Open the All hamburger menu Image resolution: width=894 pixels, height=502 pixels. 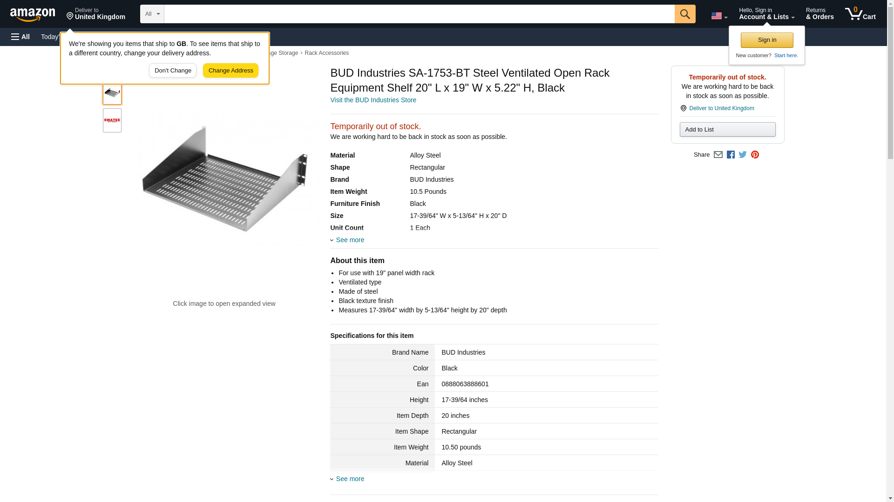pos(20,37)
